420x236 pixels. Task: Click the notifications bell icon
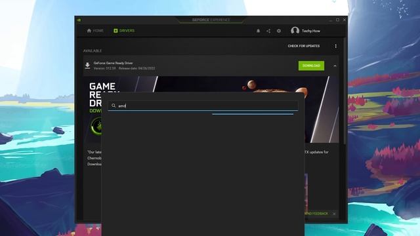pos(258,31)
